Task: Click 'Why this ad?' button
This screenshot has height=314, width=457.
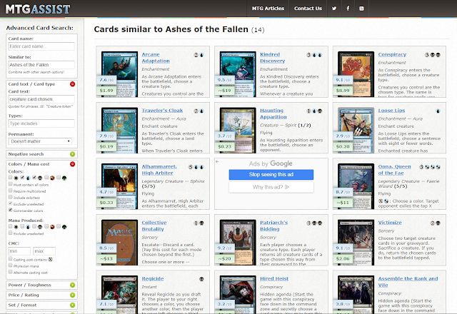Action: point(271,187)
